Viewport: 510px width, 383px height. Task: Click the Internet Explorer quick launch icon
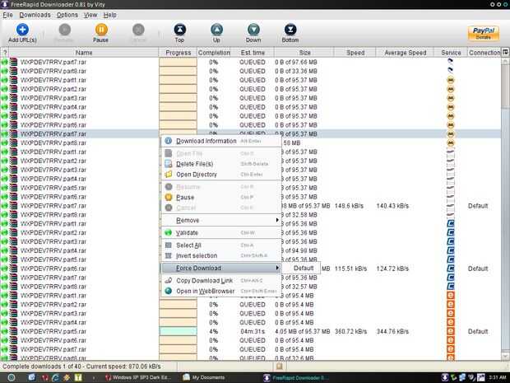point(56,377)
